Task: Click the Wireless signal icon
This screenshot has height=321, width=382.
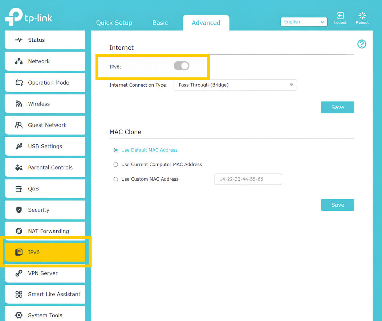Action: [19, 104]
